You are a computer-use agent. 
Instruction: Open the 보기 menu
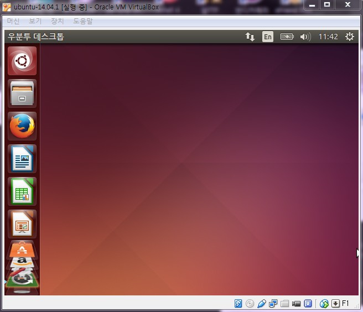coord(35,21)
